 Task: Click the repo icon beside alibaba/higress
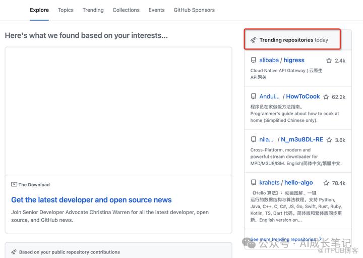pos(254,60)
